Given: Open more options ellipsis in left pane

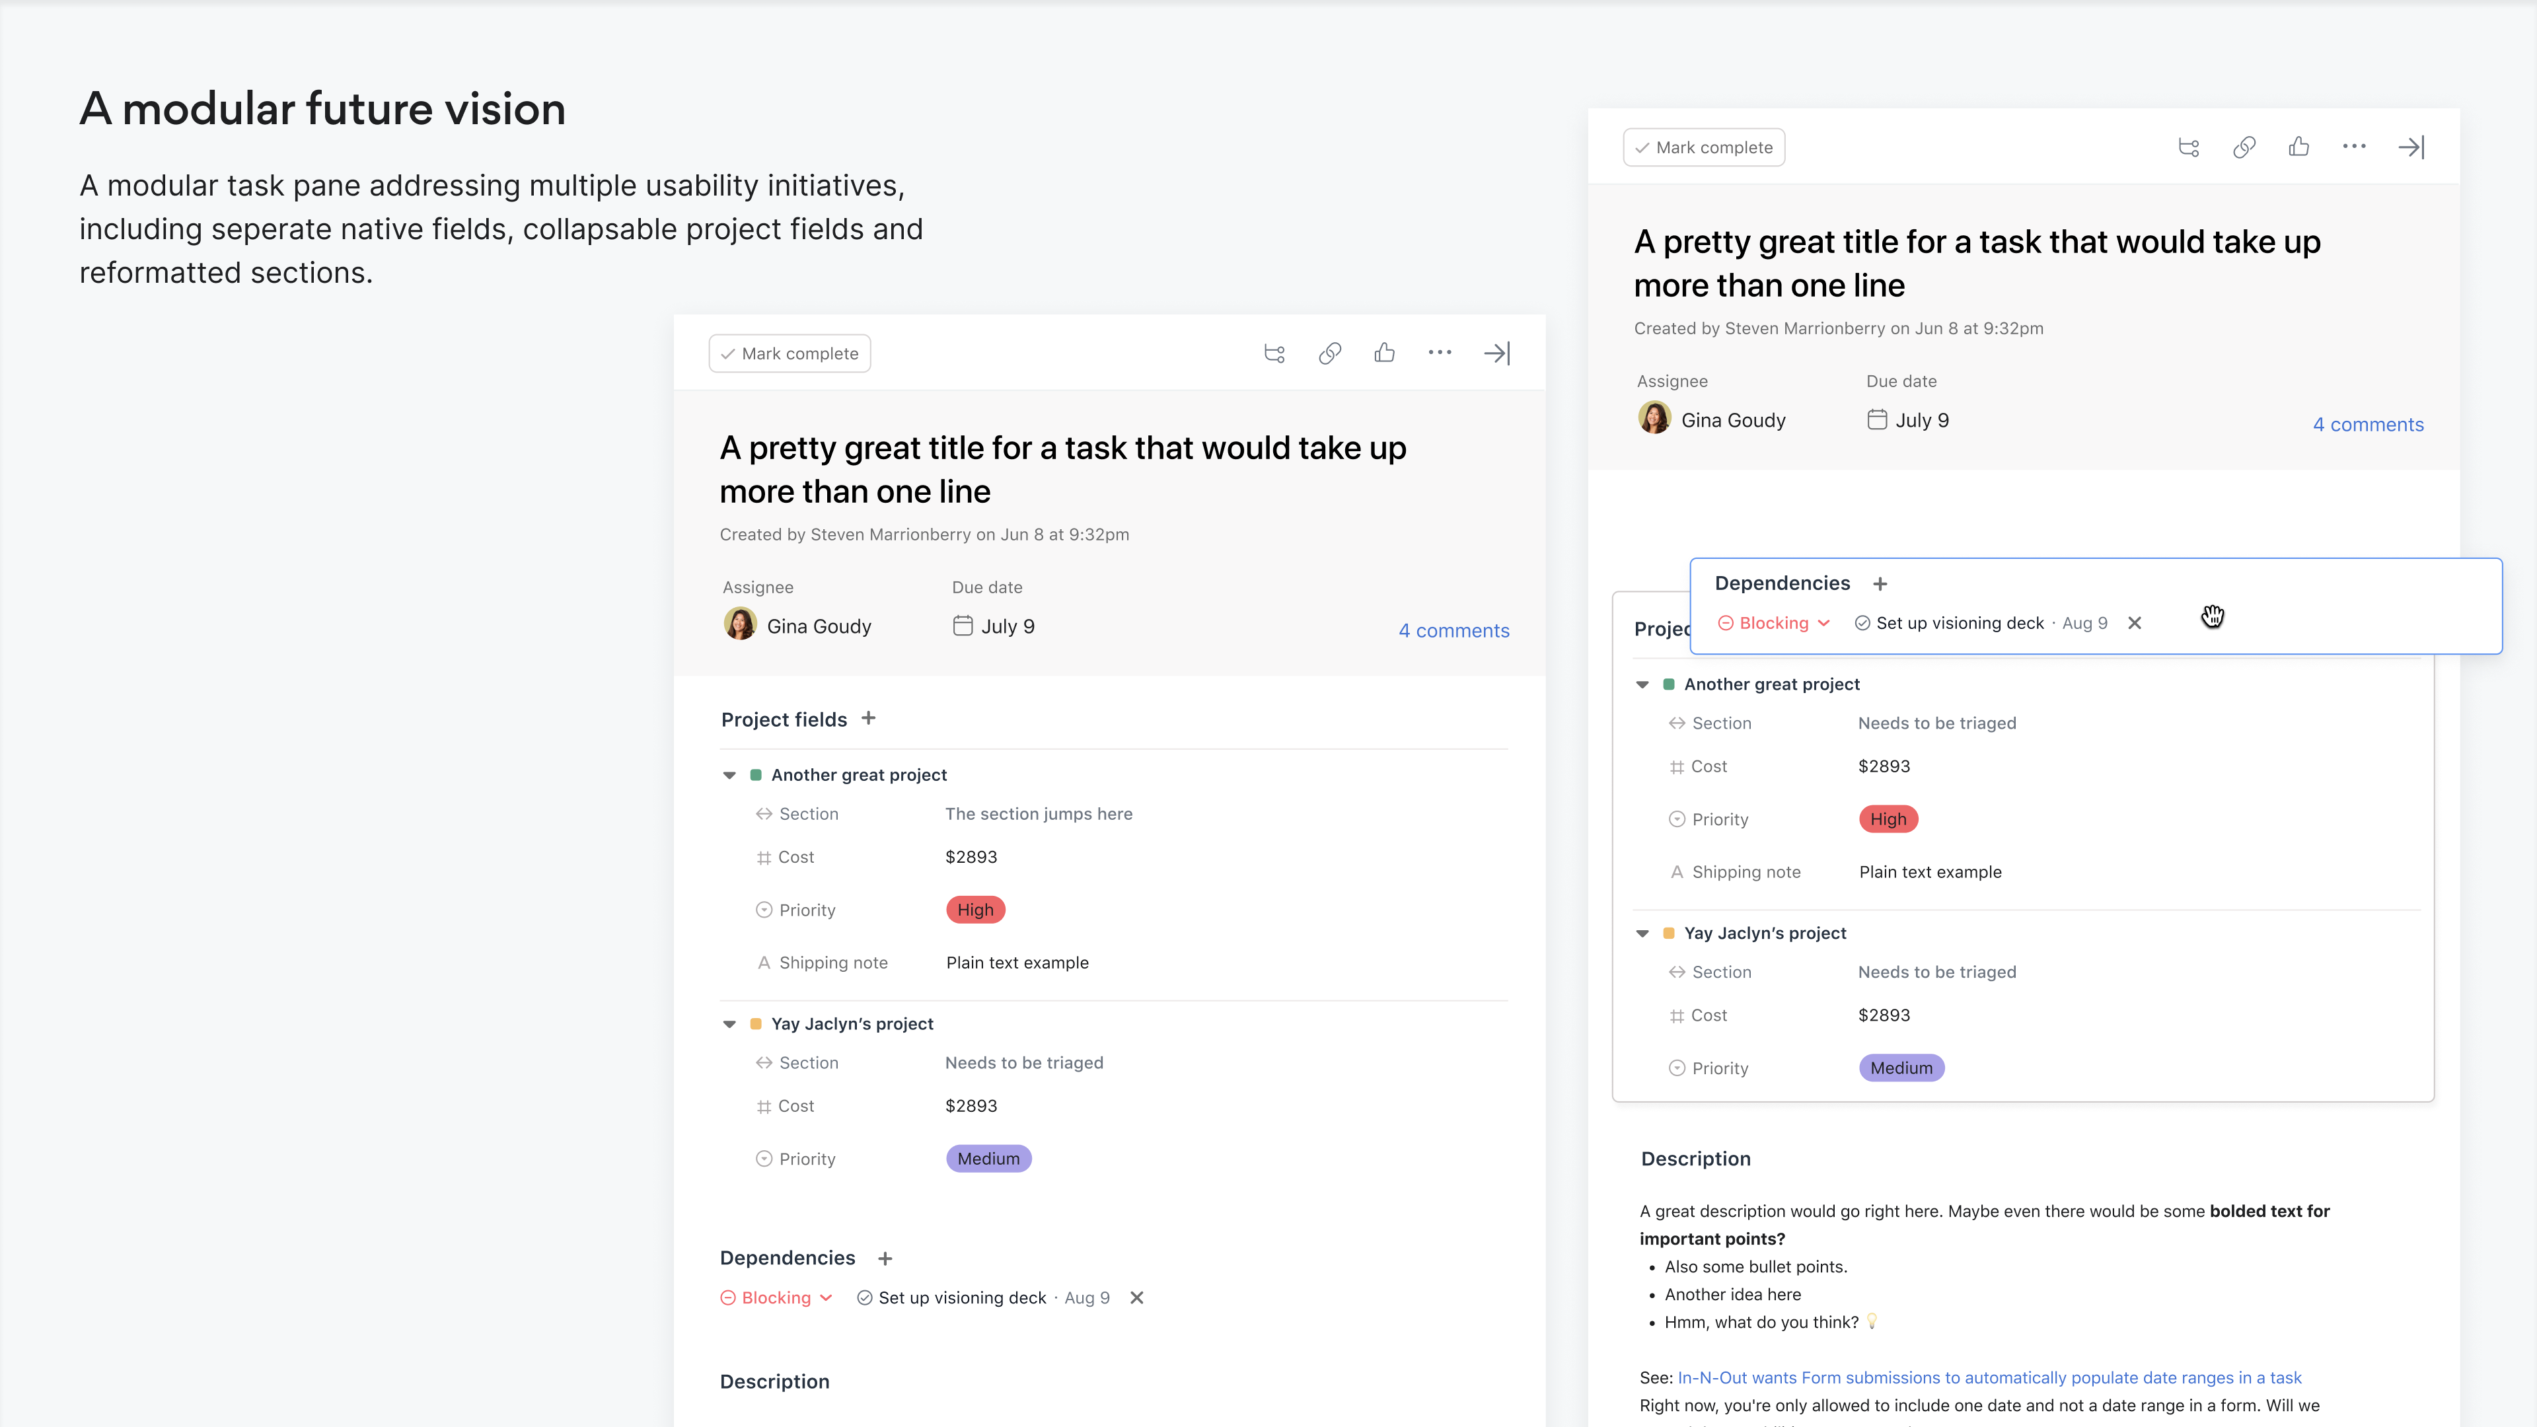Looking at the screenshot, I should click(1440, 353).
